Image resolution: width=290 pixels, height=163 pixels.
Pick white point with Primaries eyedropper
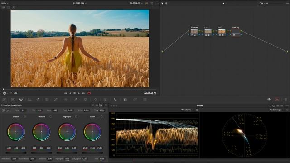[x=8, y=110]
